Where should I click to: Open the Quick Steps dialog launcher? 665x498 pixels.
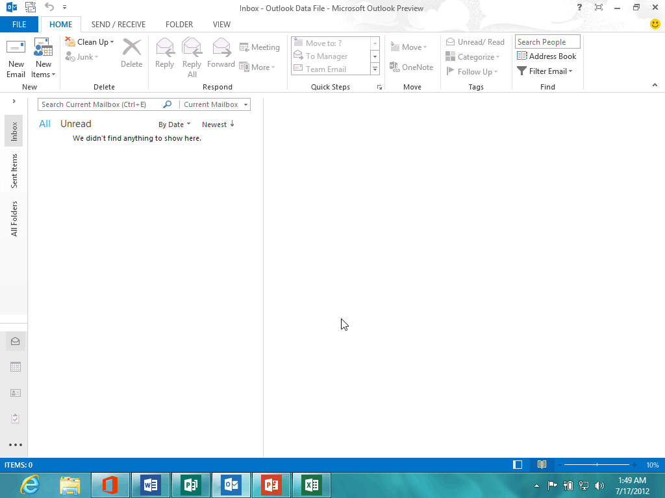379,88
